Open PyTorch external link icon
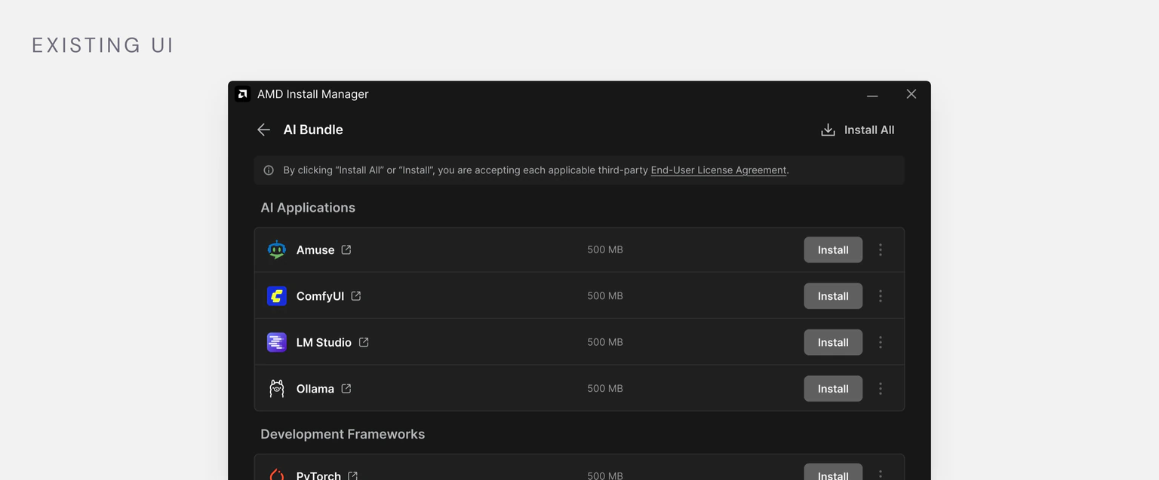The image size is (1159, 480). (x=353, y=475)
